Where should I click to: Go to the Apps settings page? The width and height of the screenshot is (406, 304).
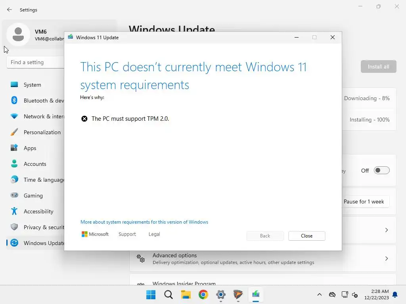click(30, 148)
